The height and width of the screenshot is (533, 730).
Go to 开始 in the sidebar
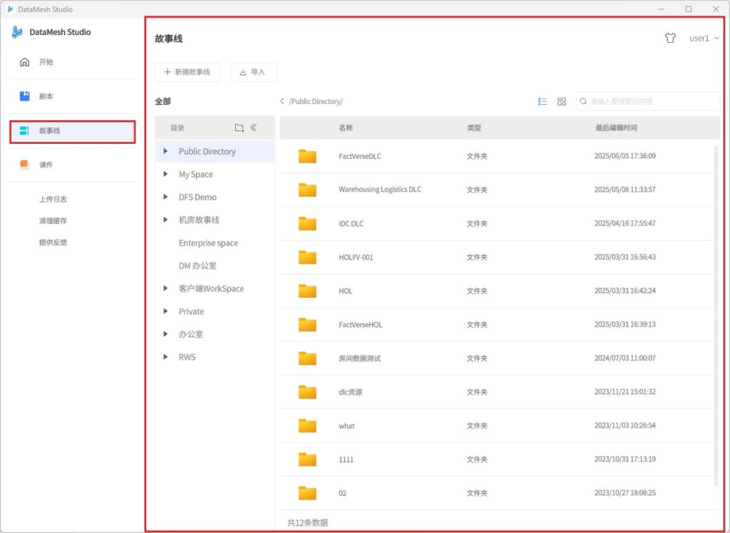(x=46, y=62)
